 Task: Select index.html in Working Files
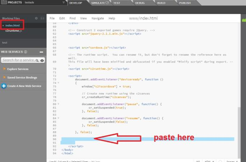[12, 25]
